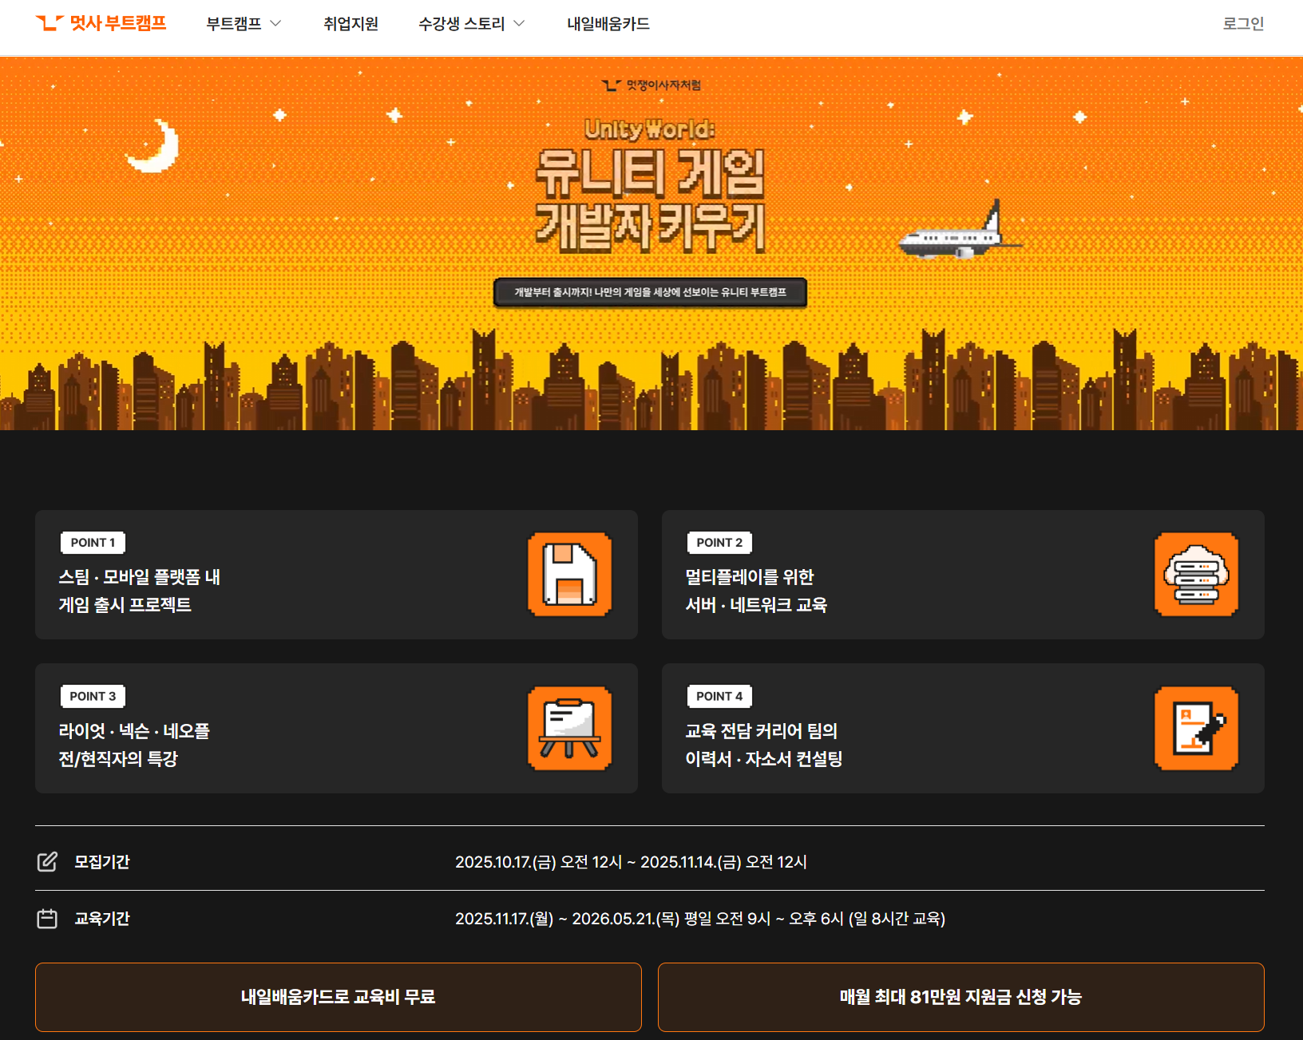The image size is (1303, 1040).
Task: Click the 교육기간 label
Action: click(x=102, y=919)
